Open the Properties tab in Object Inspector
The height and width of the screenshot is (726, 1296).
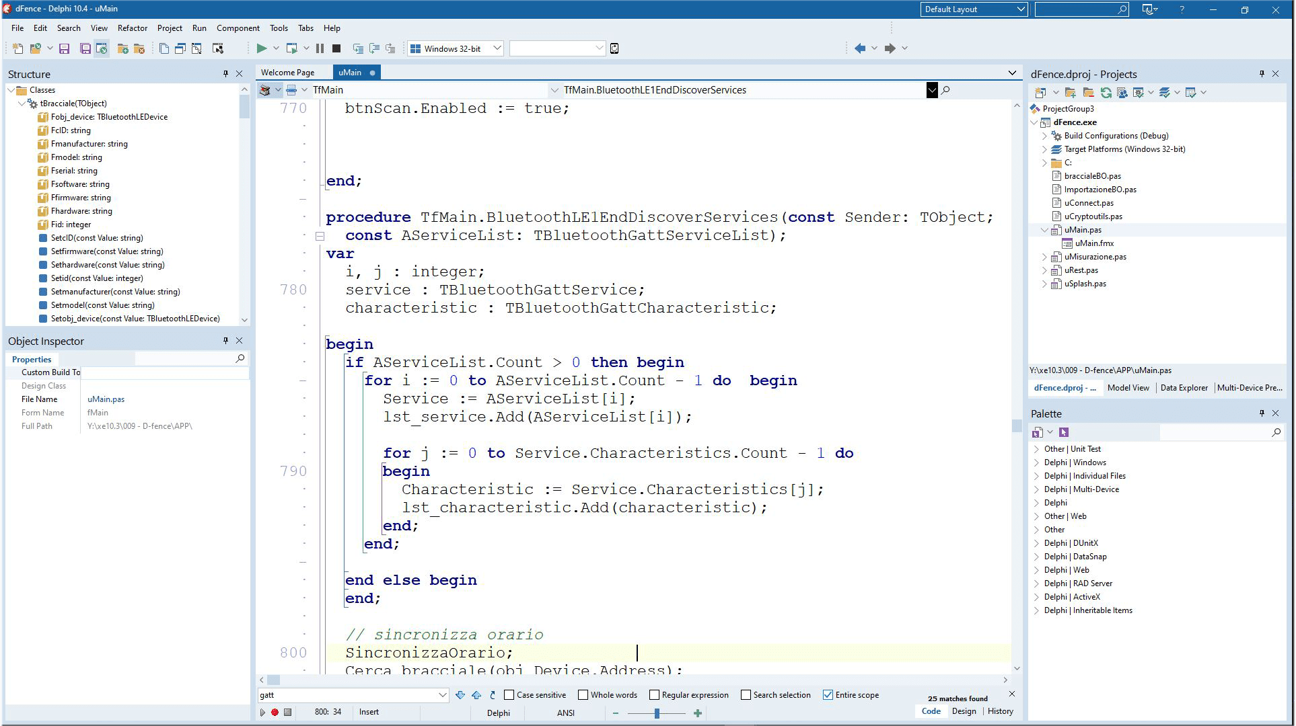[32, 360]
